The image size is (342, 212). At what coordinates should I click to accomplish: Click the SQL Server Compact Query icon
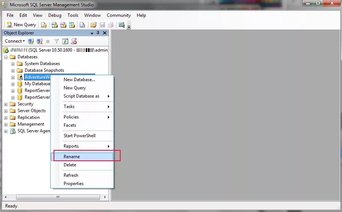click(x=82, y=25)
